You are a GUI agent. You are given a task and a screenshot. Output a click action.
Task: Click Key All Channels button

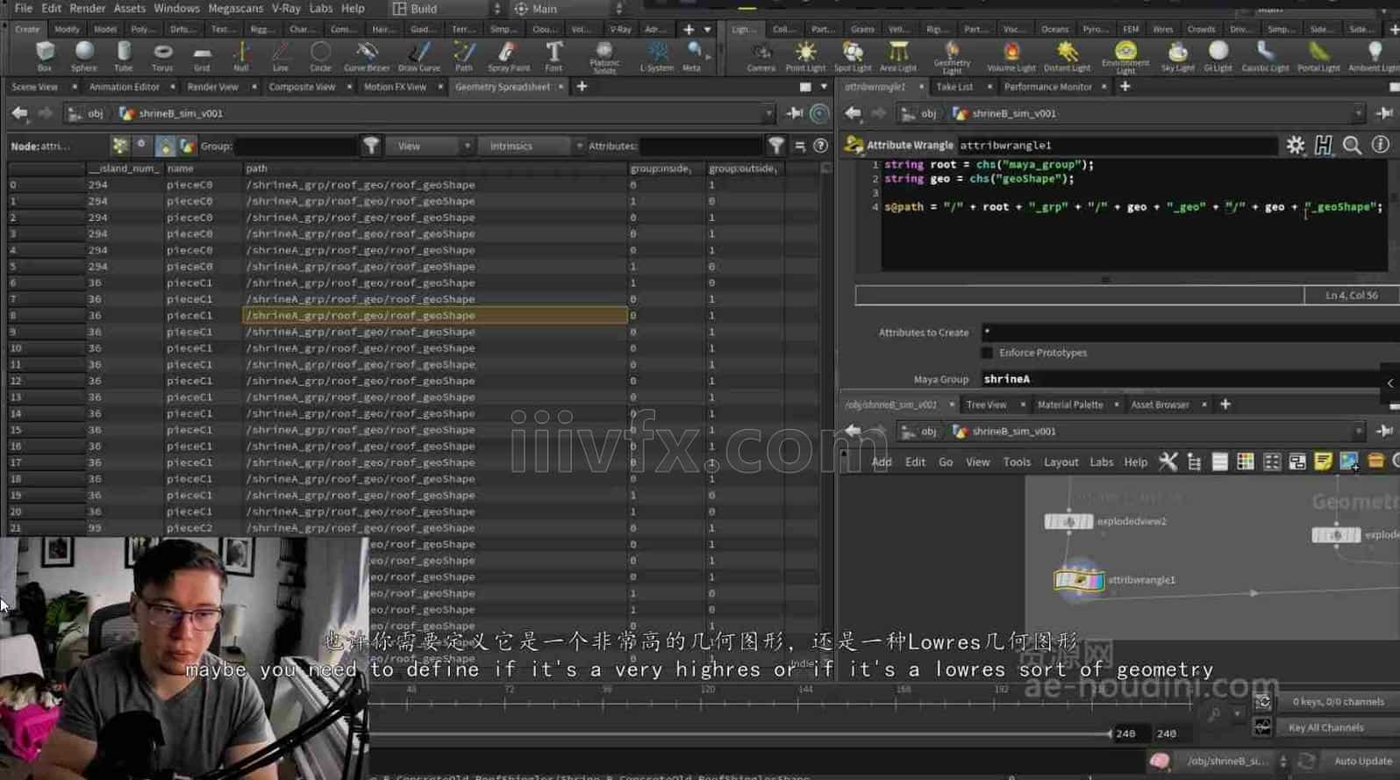click(x=1325, y=727)
